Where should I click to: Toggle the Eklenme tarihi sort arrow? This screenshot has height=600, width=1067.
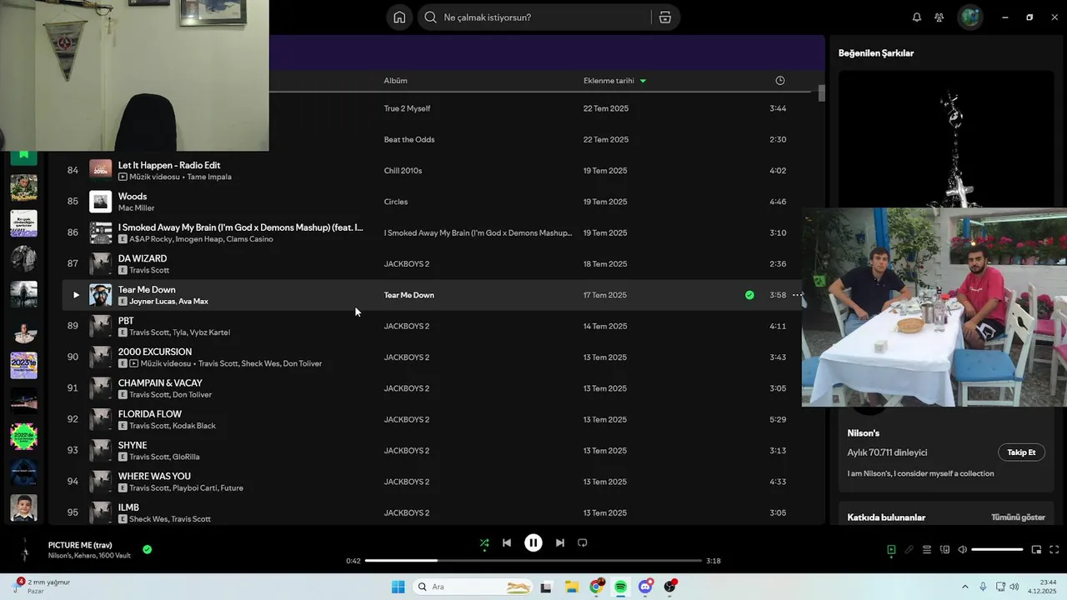[x=643, y=81]
